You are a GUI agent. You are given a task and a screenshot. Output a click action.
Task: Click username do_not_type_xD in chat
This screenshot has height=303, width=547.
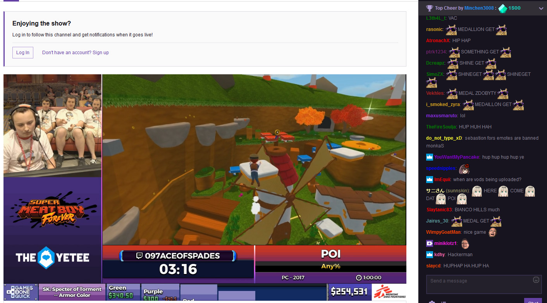coord(444,138)
